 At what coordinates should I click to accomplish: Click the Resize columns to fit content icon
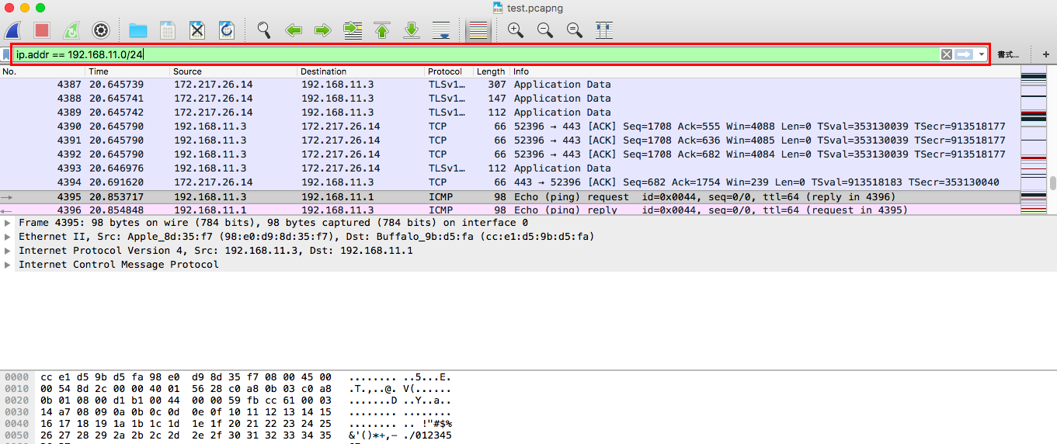tap(603, 30)
